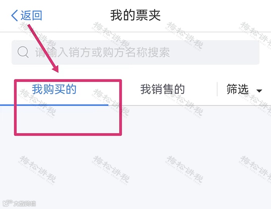Image resolution: width=271 pixels, height=209 pixels.
Task: Click the blue underline beneath 我购买的
Action: point(54,105)
